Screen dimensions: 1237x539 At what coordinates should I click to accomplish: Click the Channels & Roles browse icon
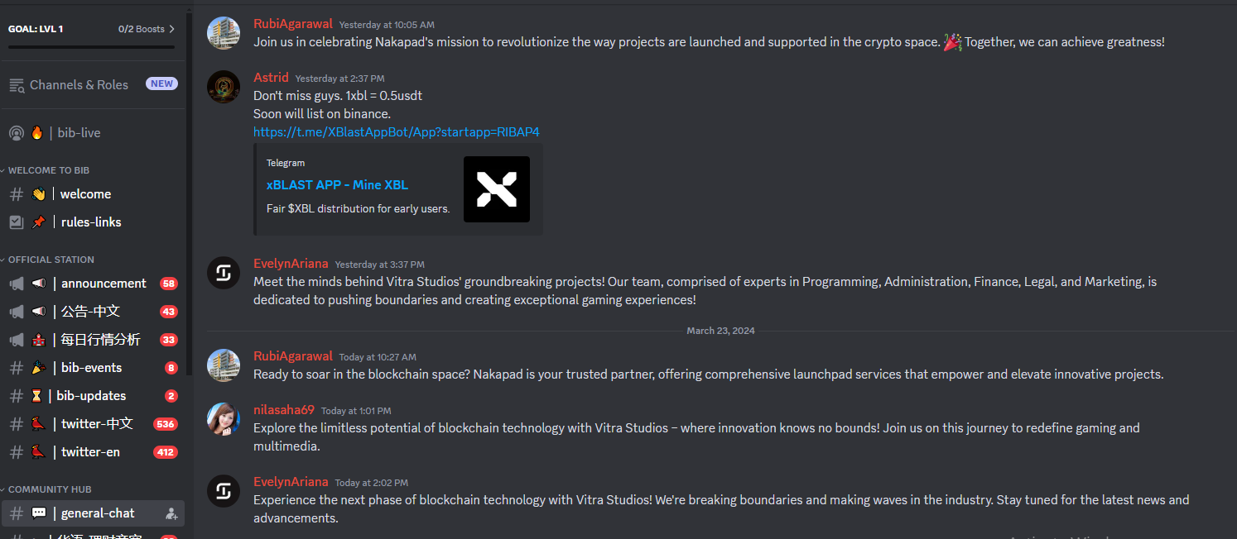click(17, 85)
